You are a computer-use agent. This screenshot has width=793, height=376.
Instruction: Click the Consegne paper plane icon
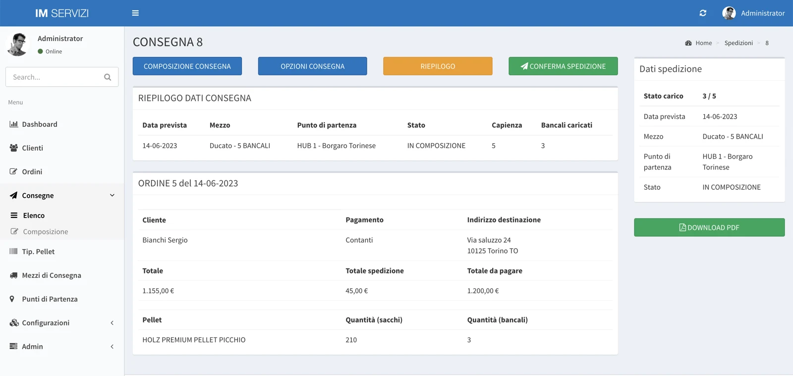[x=13, y=195]
